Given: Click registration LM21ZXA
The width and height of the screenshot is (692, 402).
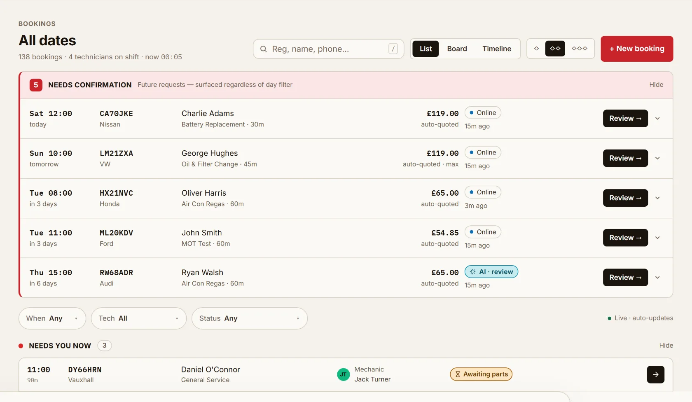Looking at the screenshot, I should pos(116,153).
